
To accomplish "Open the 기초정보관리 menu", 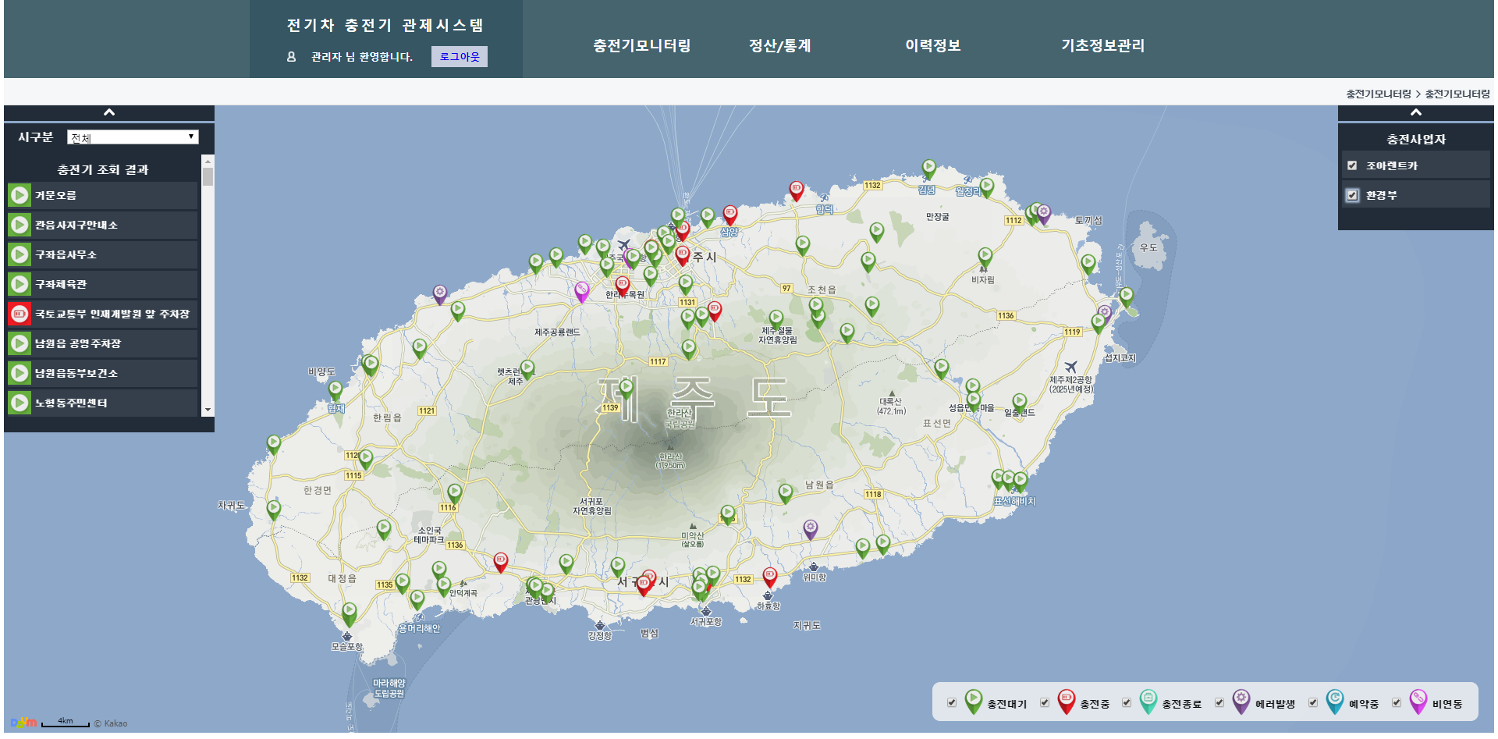I will (x=1102, y=45).
